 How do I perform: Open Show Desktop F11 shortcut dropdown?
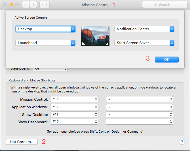click(x=74, y=115)
